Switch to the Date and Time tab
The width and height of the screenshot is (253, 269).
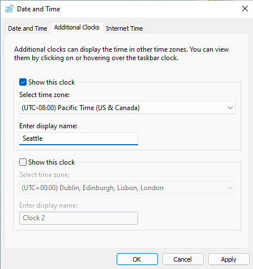(x=28, y=28)
